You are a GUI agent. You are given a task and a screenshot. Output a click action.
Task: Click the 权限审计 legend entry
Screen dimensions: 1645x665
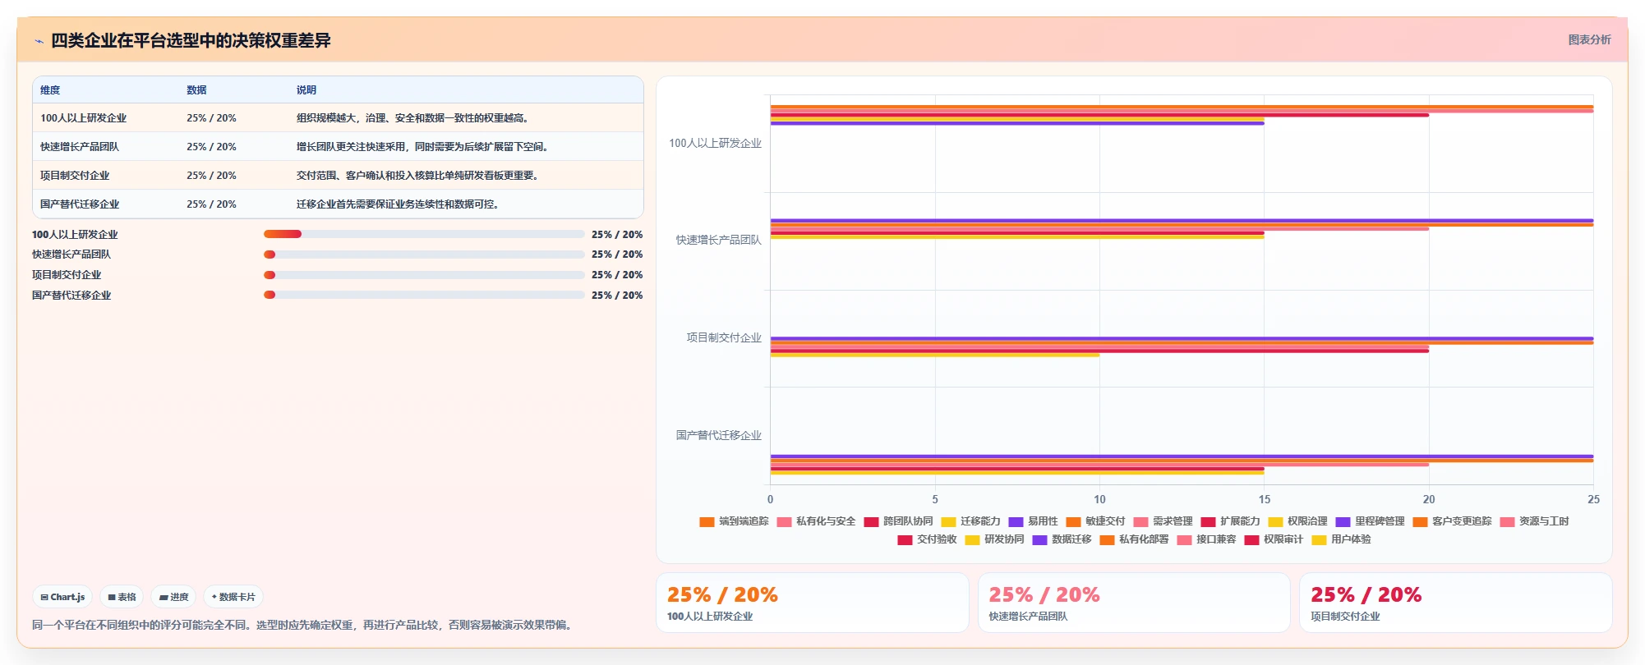tap(1274, 539)
